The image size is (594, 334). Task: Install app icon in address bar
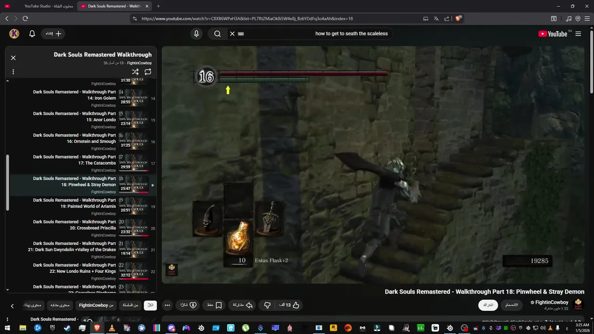pos(426,19)
